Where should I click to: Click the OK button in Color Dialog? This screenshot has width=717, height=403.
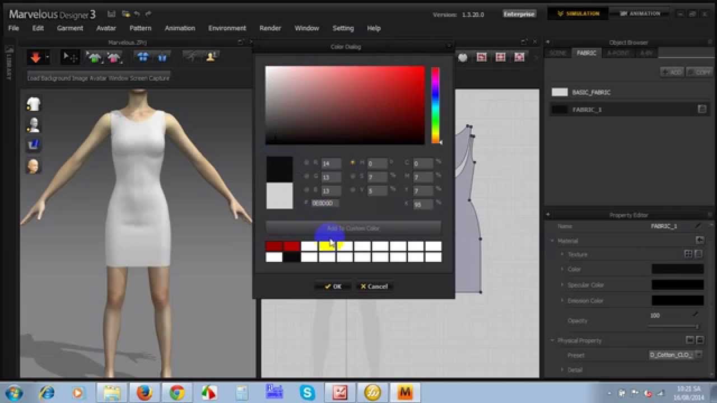pos(333,286)
